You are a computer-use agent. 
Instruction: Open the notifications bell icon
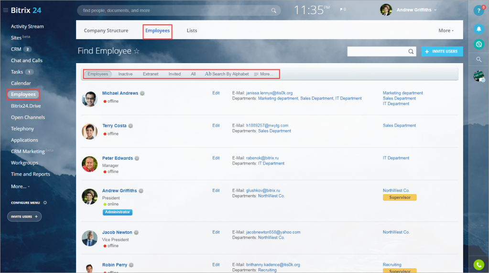coord(478,29)
